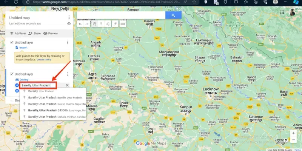302x151 pixels.
Task: Click the Import link
Action: [22, 48]
